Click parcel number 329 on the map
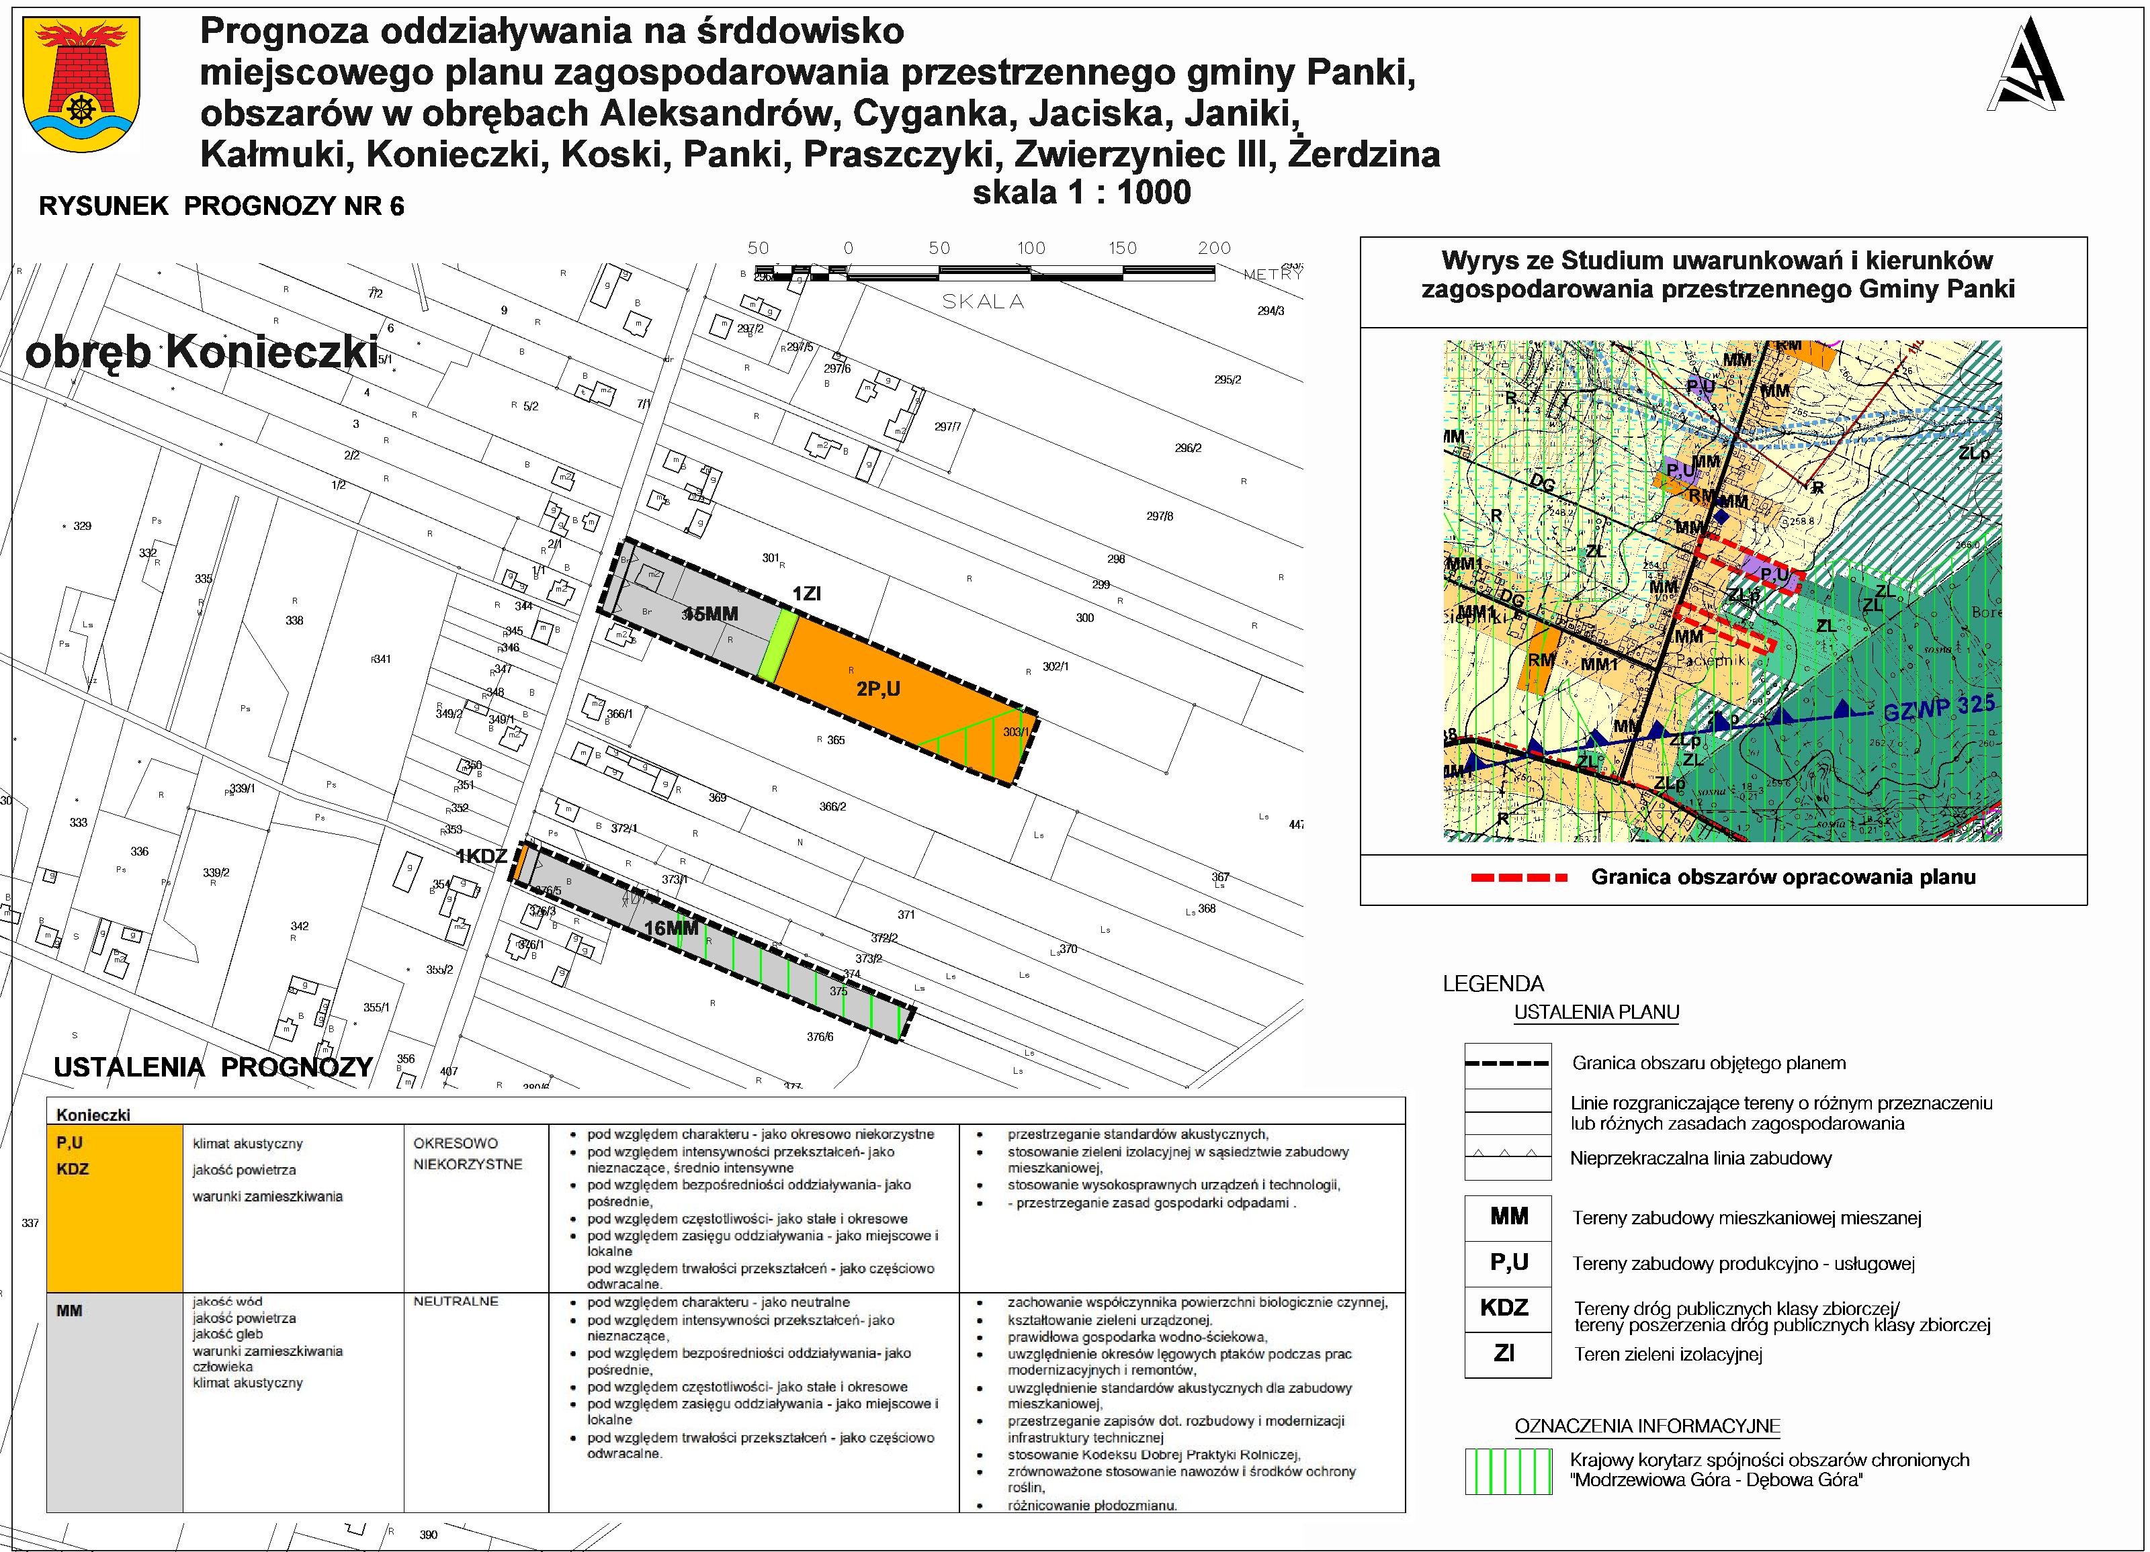Image resolution: width=2150 pixels, height=1552 pixels. tap(83, 526)
